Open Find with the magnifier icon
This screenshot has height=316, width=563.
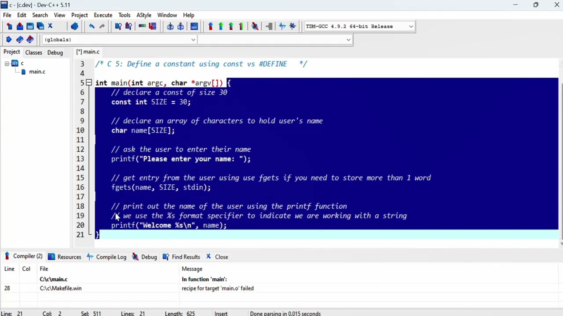[x=118, y=26]
